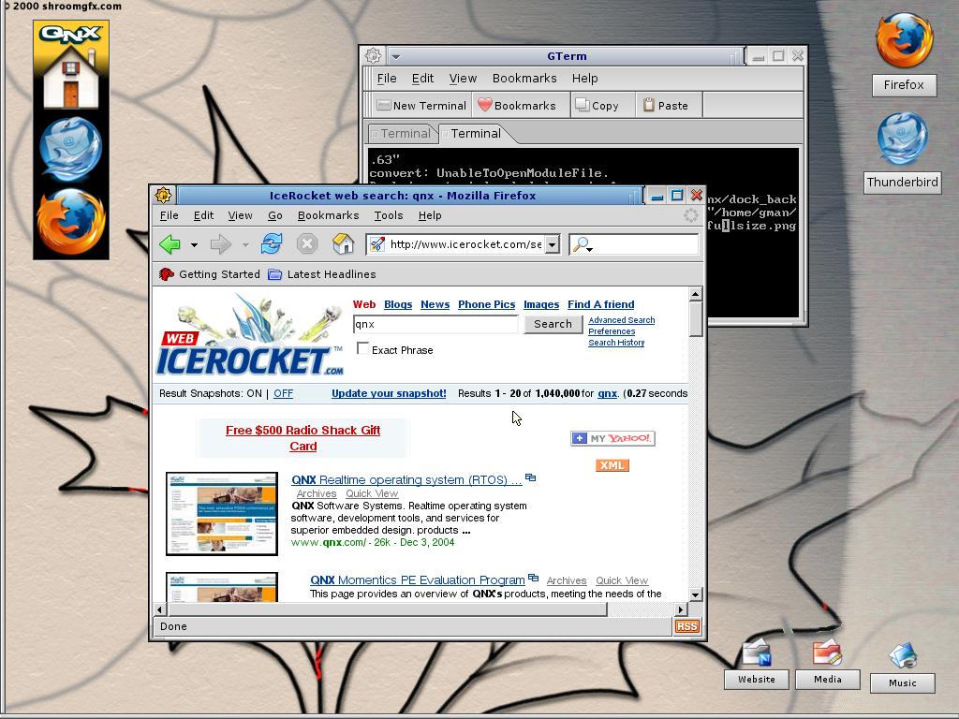Open the Advanced Search link
The height and width of the screenshot is (719, 959).
pyautogui.click(x=622, y=320)
